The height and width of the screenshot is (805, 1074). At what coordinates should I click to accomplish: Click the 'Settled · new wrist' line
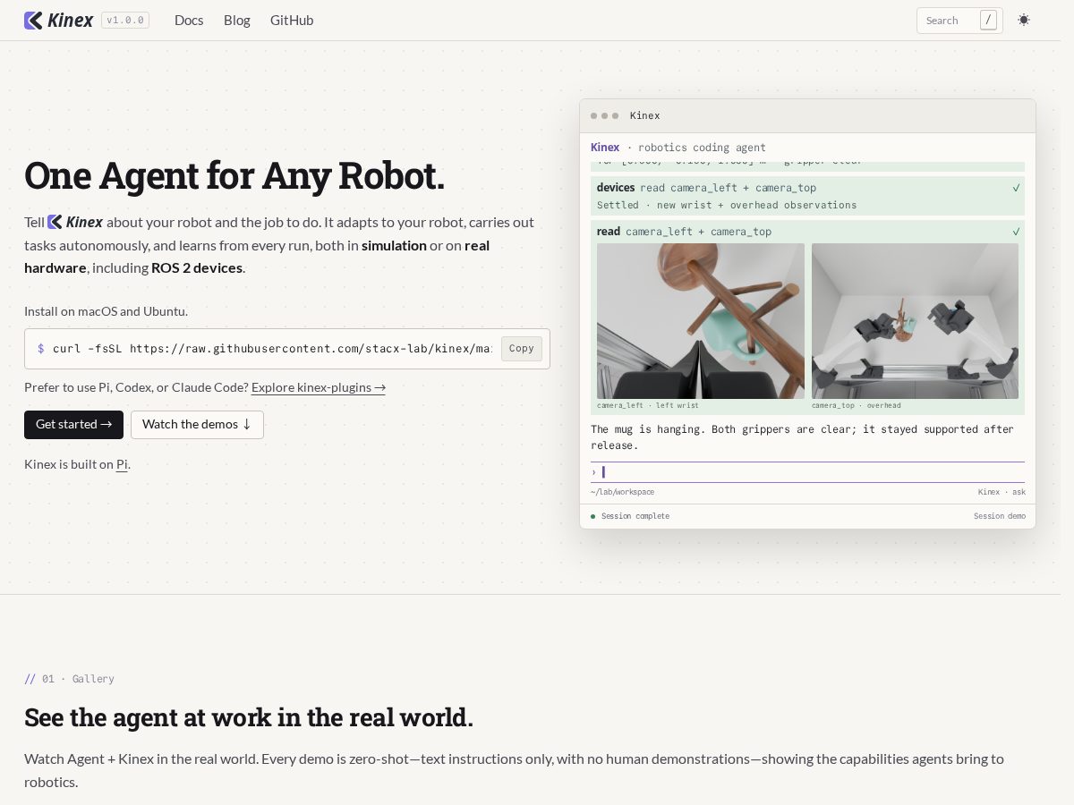click(x=727, y=205)
